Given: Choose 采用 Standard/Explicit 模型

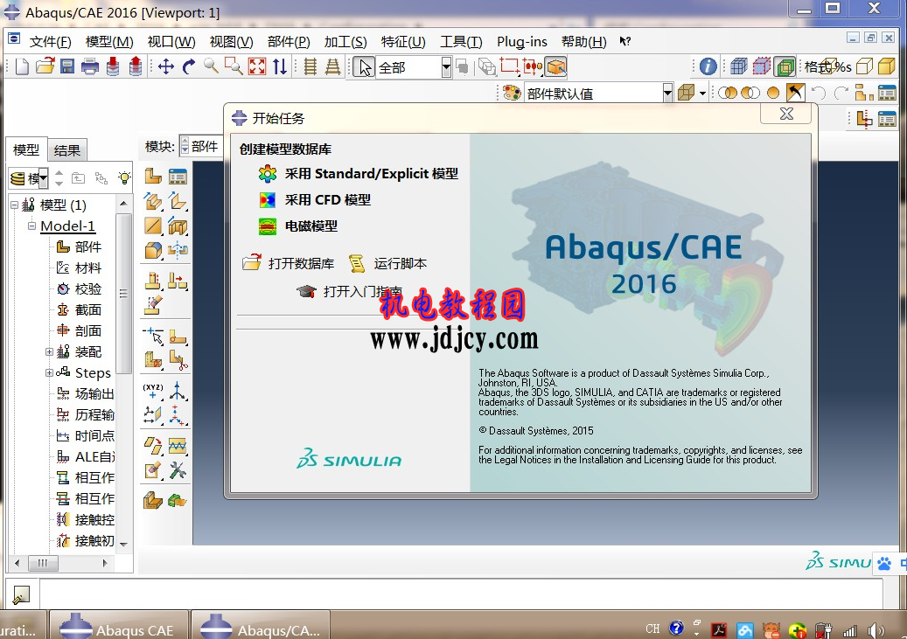Looking at the screenshot, I should tap(372, 173).
